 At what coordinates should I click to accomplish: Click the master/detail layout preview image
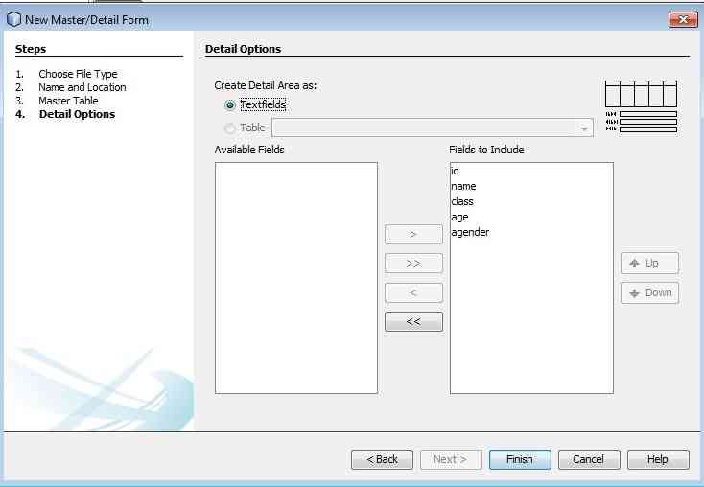click(641, 106)
